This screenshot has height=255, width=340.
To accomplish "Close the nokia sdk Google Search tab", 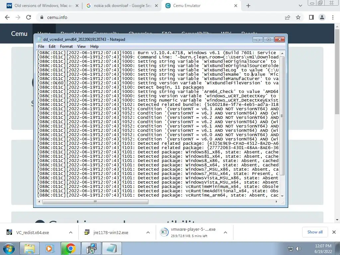I will tap(156, 6).
